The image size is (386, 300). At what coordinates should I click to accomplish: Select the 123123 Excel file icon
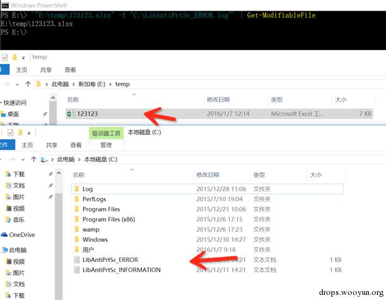coord(71,114)
